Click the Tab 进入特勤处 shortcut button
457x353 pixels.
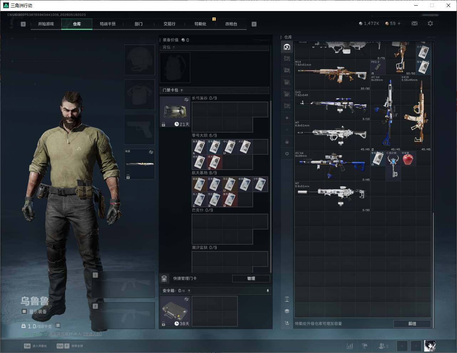coord(35,346)
